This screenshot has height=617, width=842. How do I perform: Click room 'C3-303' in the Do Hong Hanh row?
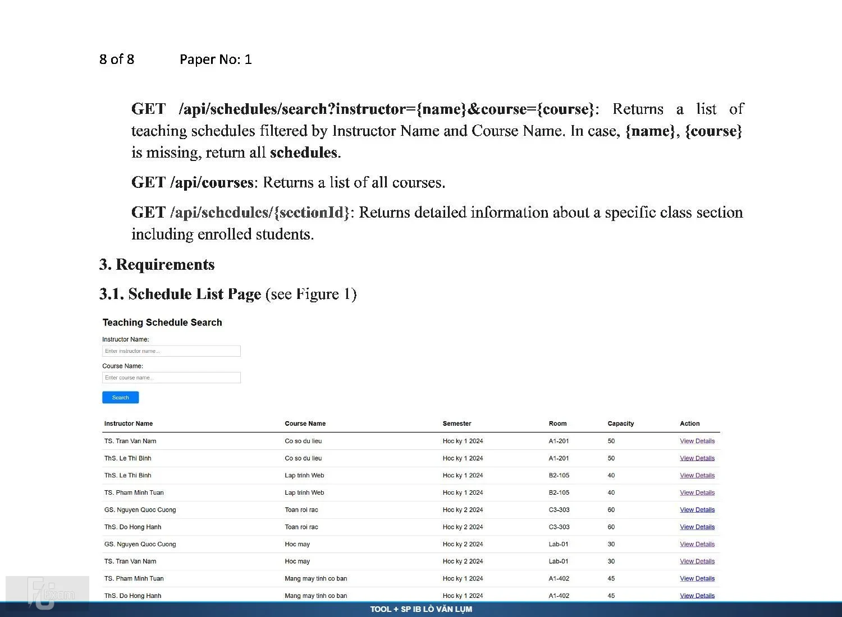pyautogui.click(x=559, y=527)
